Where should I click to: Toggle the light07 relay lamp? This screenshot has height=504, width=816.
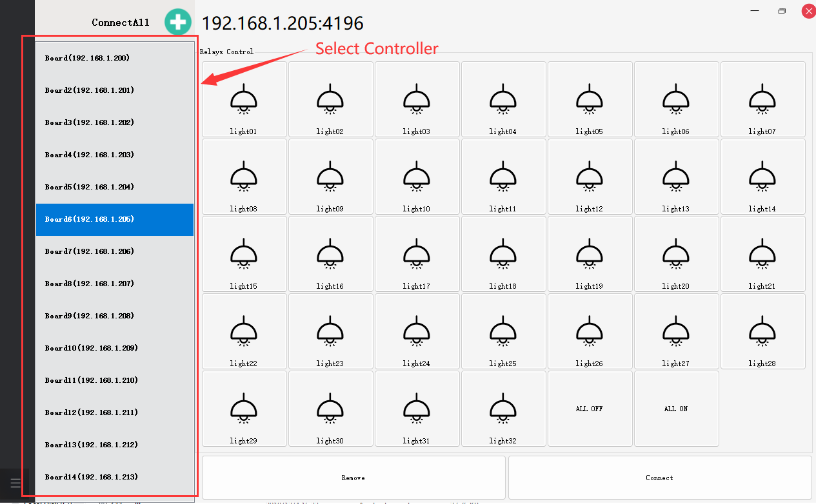(x=762, y=99)
